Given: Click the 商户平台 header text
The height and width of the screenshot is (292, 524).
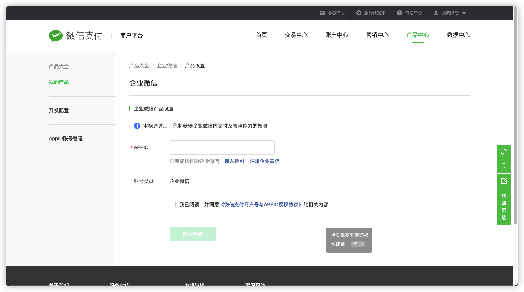Looking at the screenshot, I should pos(132,36).
